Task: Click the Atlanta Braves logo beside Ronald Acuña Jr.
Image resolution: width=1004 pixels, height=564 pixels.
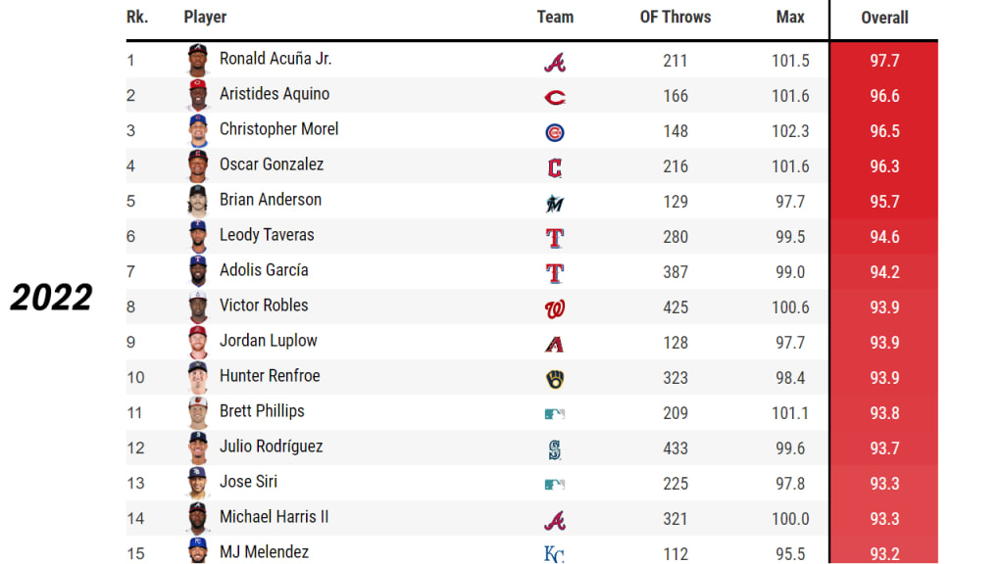Action: [x=555, y=62]
